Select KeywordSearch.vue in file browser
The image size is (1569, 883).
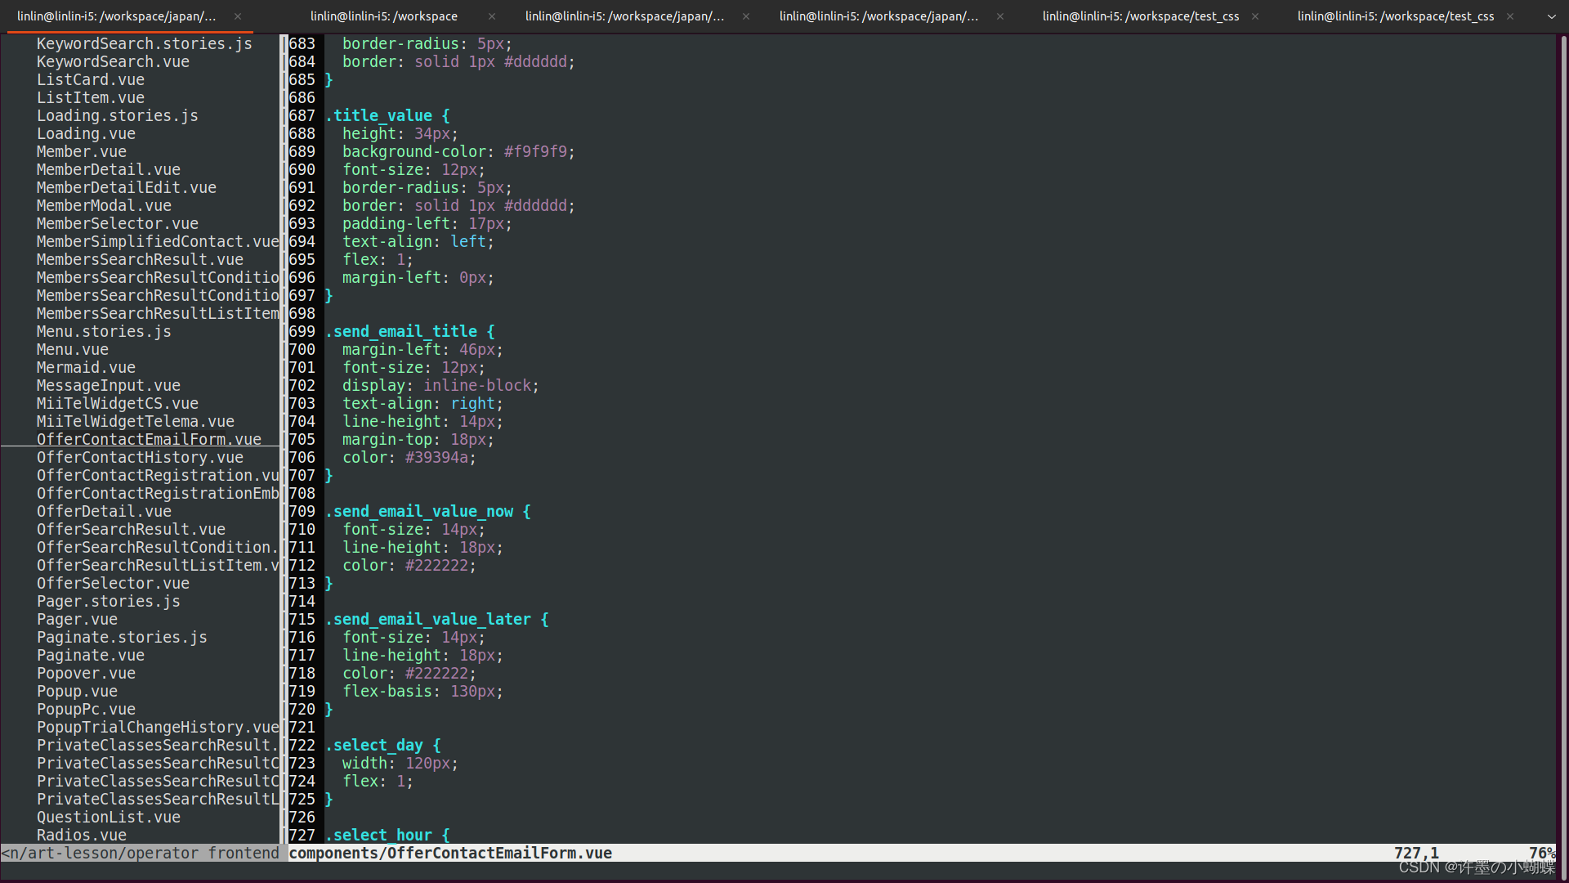click(113, 62)
